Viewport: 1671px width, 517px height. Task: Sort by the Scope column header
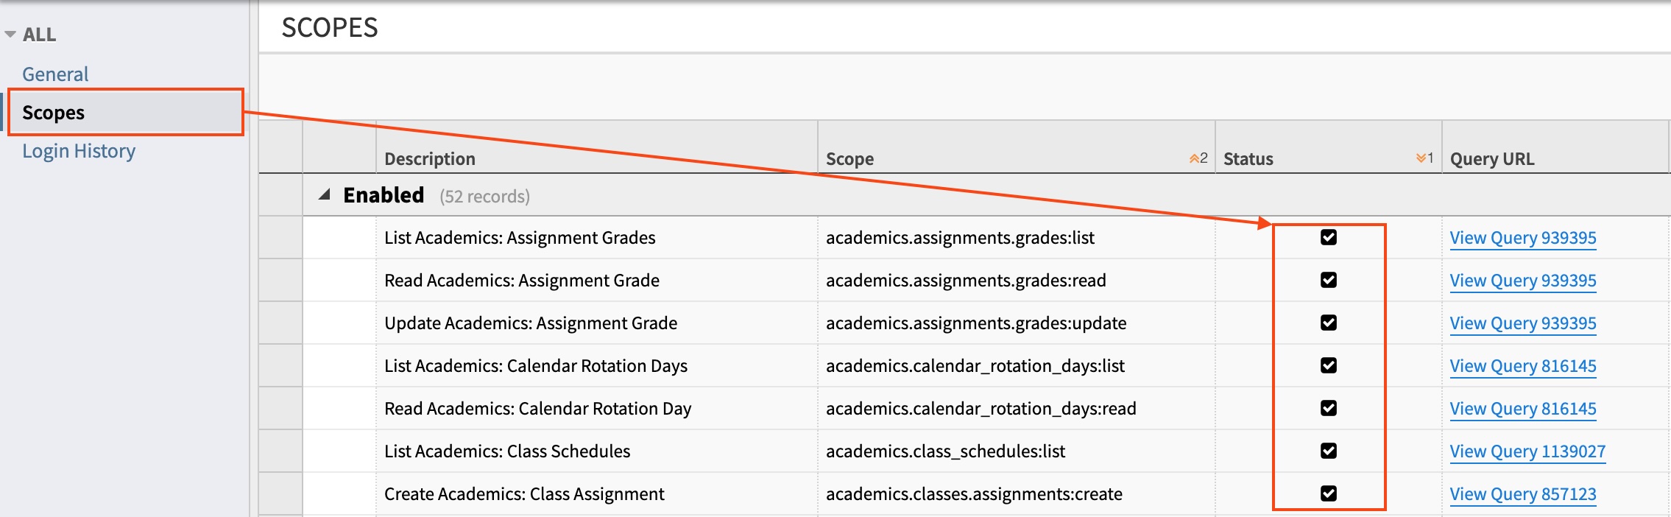point(849,159)
